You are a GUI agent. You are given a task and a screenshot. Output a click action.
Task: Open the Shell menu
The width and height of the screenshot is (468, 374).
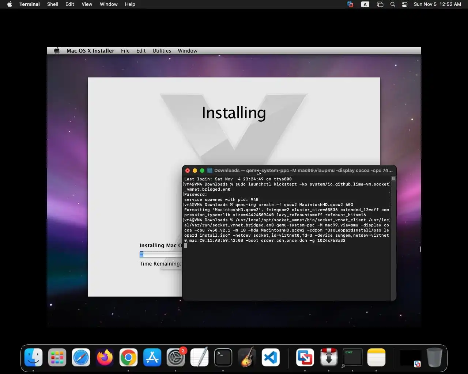pos(53,4)
